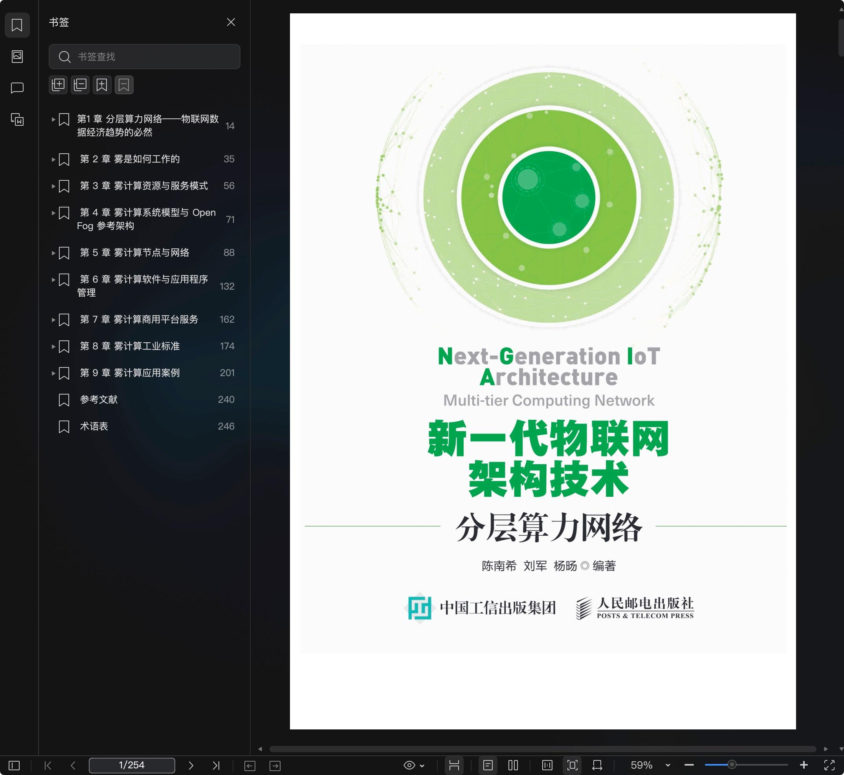Jump to 第 3 章 雾计算资源与服务模式
844x775 pixels.
tap(144, 186)
